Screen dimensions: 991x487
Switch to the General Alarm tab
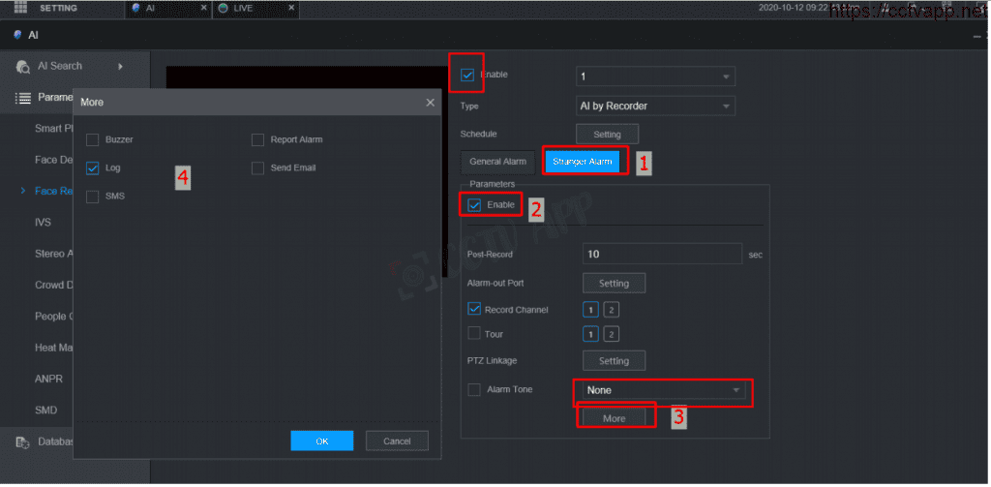(497, 162)
